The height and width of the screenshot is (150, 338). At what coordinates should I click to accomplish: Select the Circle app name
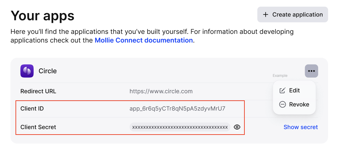[x=48, y=71]
